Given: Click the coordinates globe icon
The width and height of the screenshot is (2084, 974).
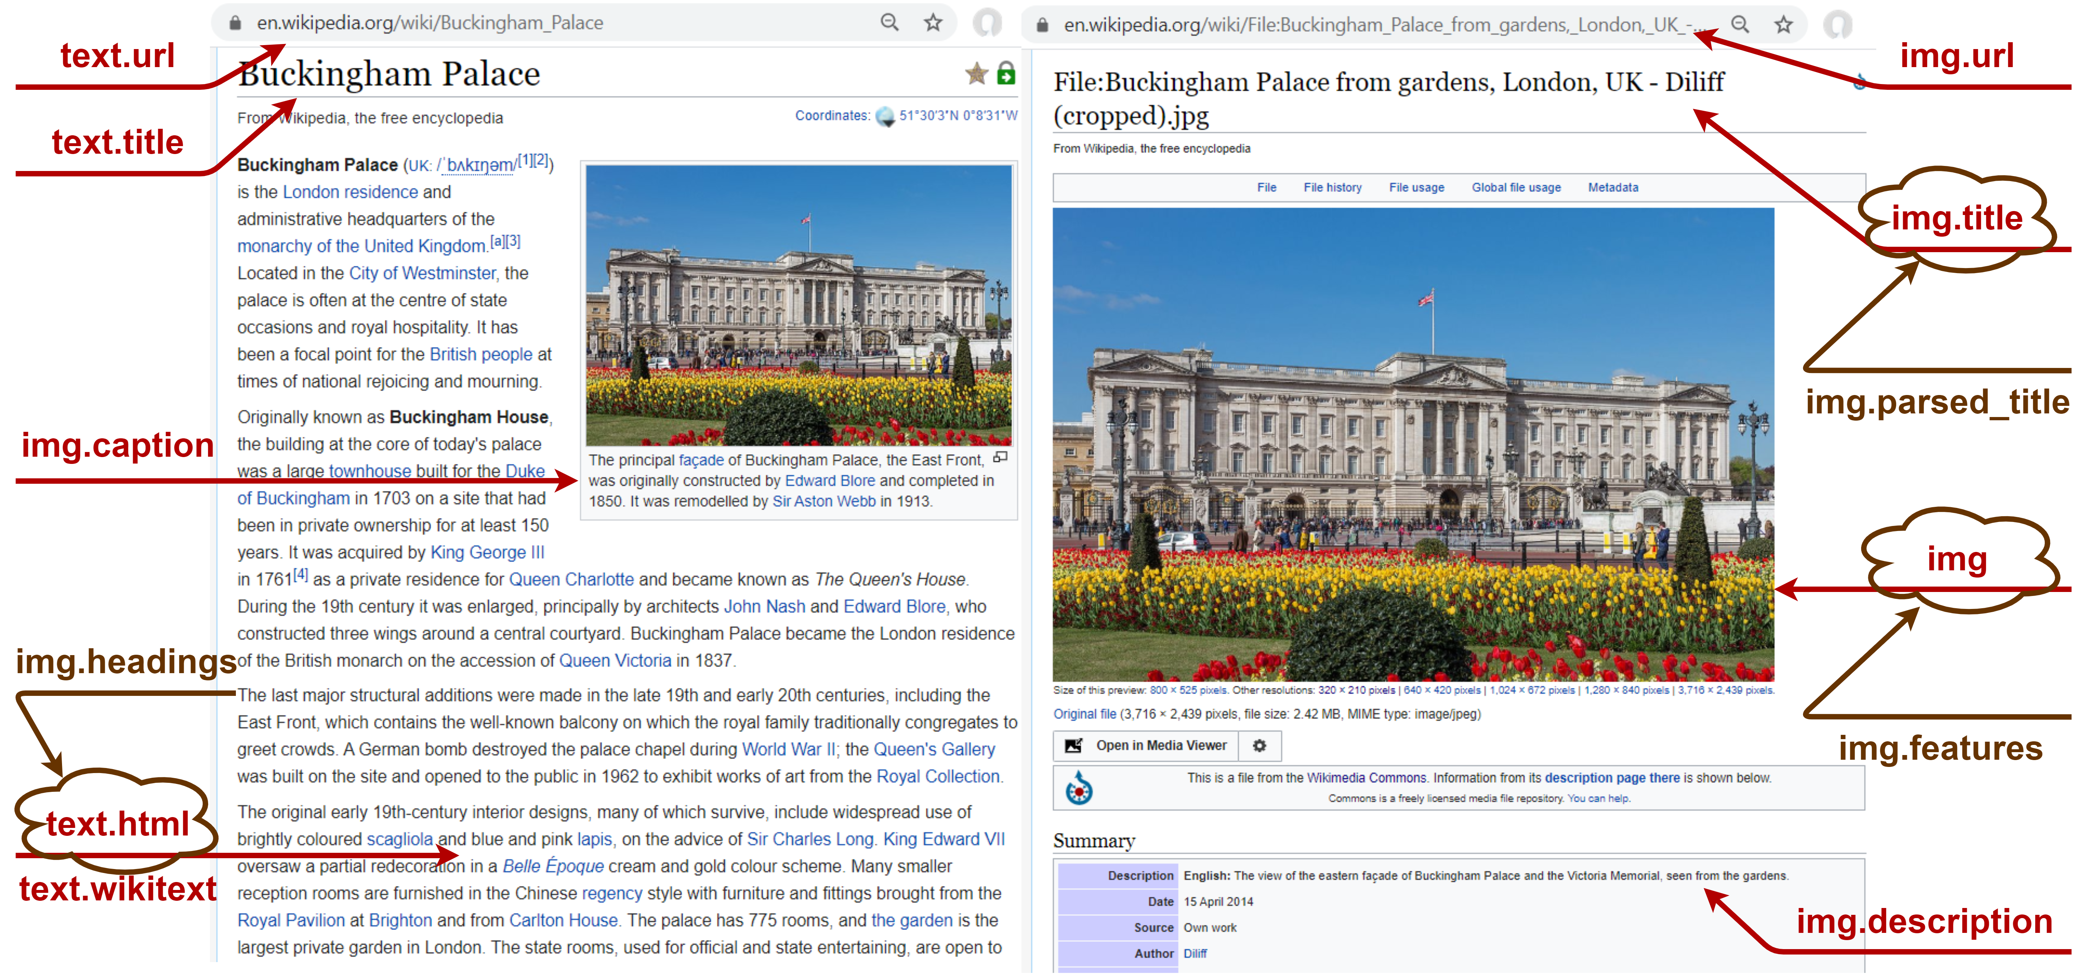Looking at the screenshot, I should [885, 117].
